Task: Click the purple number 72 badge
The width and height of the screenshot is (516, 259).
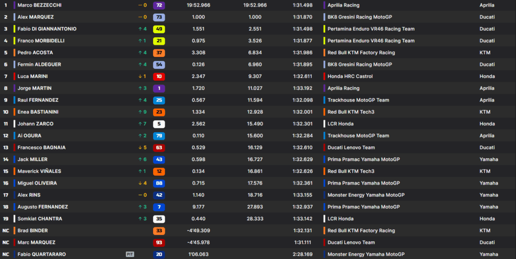Action: coord(159,5)
